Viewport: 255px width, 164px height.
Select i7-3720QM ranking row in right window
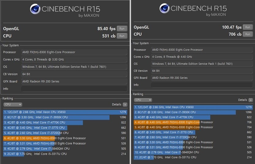click(193, 137)
